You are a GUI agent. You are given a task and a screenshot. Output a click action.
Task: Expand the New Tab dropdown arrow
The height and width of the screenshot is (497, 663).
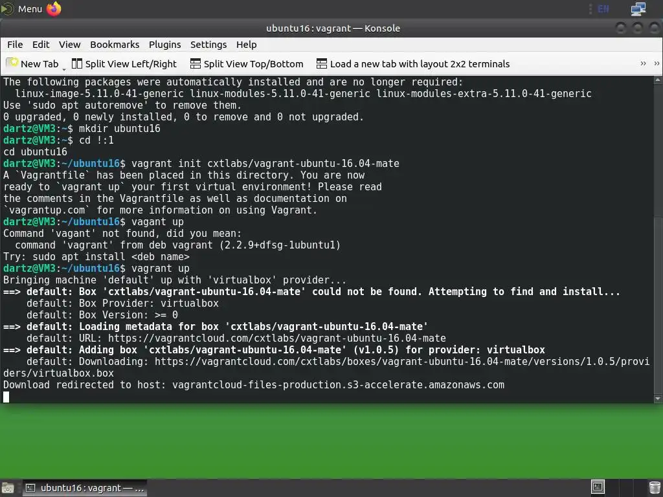[64, 68]
